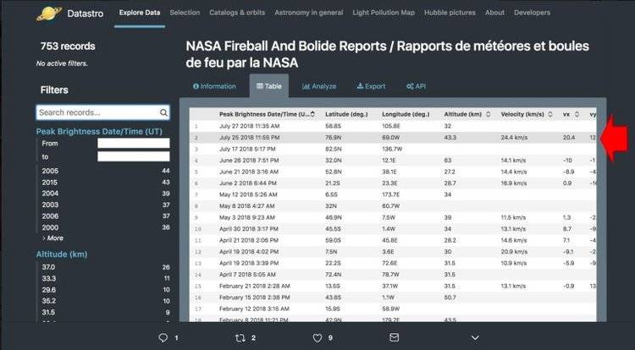Sort by Peak Brightness Date/Time column
Screen dimensions: 635x350
(x=267, y=114)
